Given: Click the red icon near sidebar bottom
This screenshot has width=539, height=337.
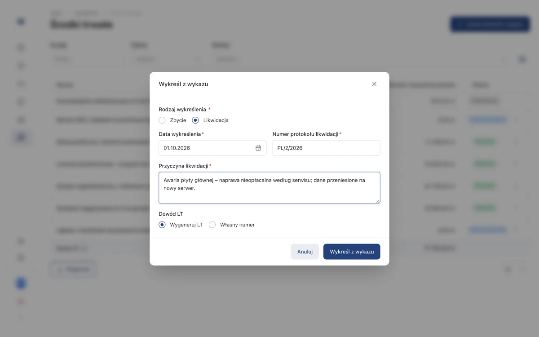Looking at the screenshot, I should [21, 302].
